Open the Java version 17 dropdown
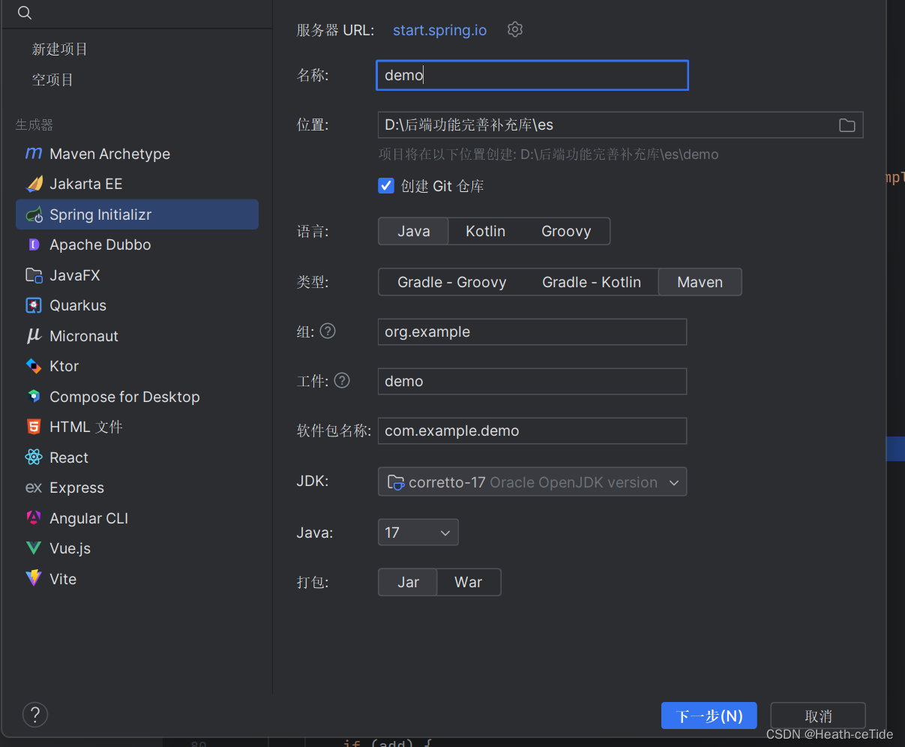The height and width of the screenshot is (747, 905). tap(418, 532)
